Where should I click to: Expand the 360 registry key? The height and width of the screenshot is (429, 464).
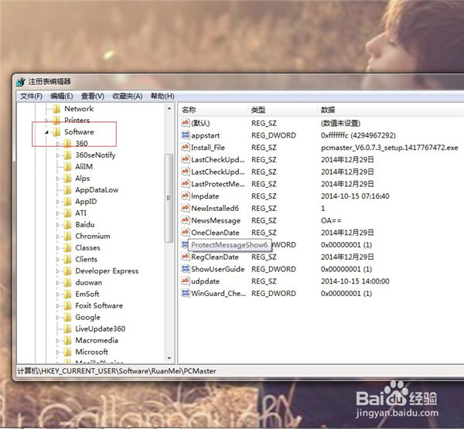(57, 144)
